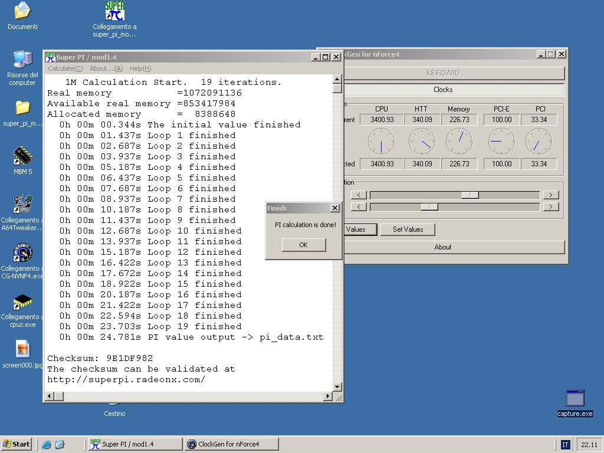The image size is (604, 453).
Task: Click the IT language indicator in the tray
Action: [x=564, y=445]
